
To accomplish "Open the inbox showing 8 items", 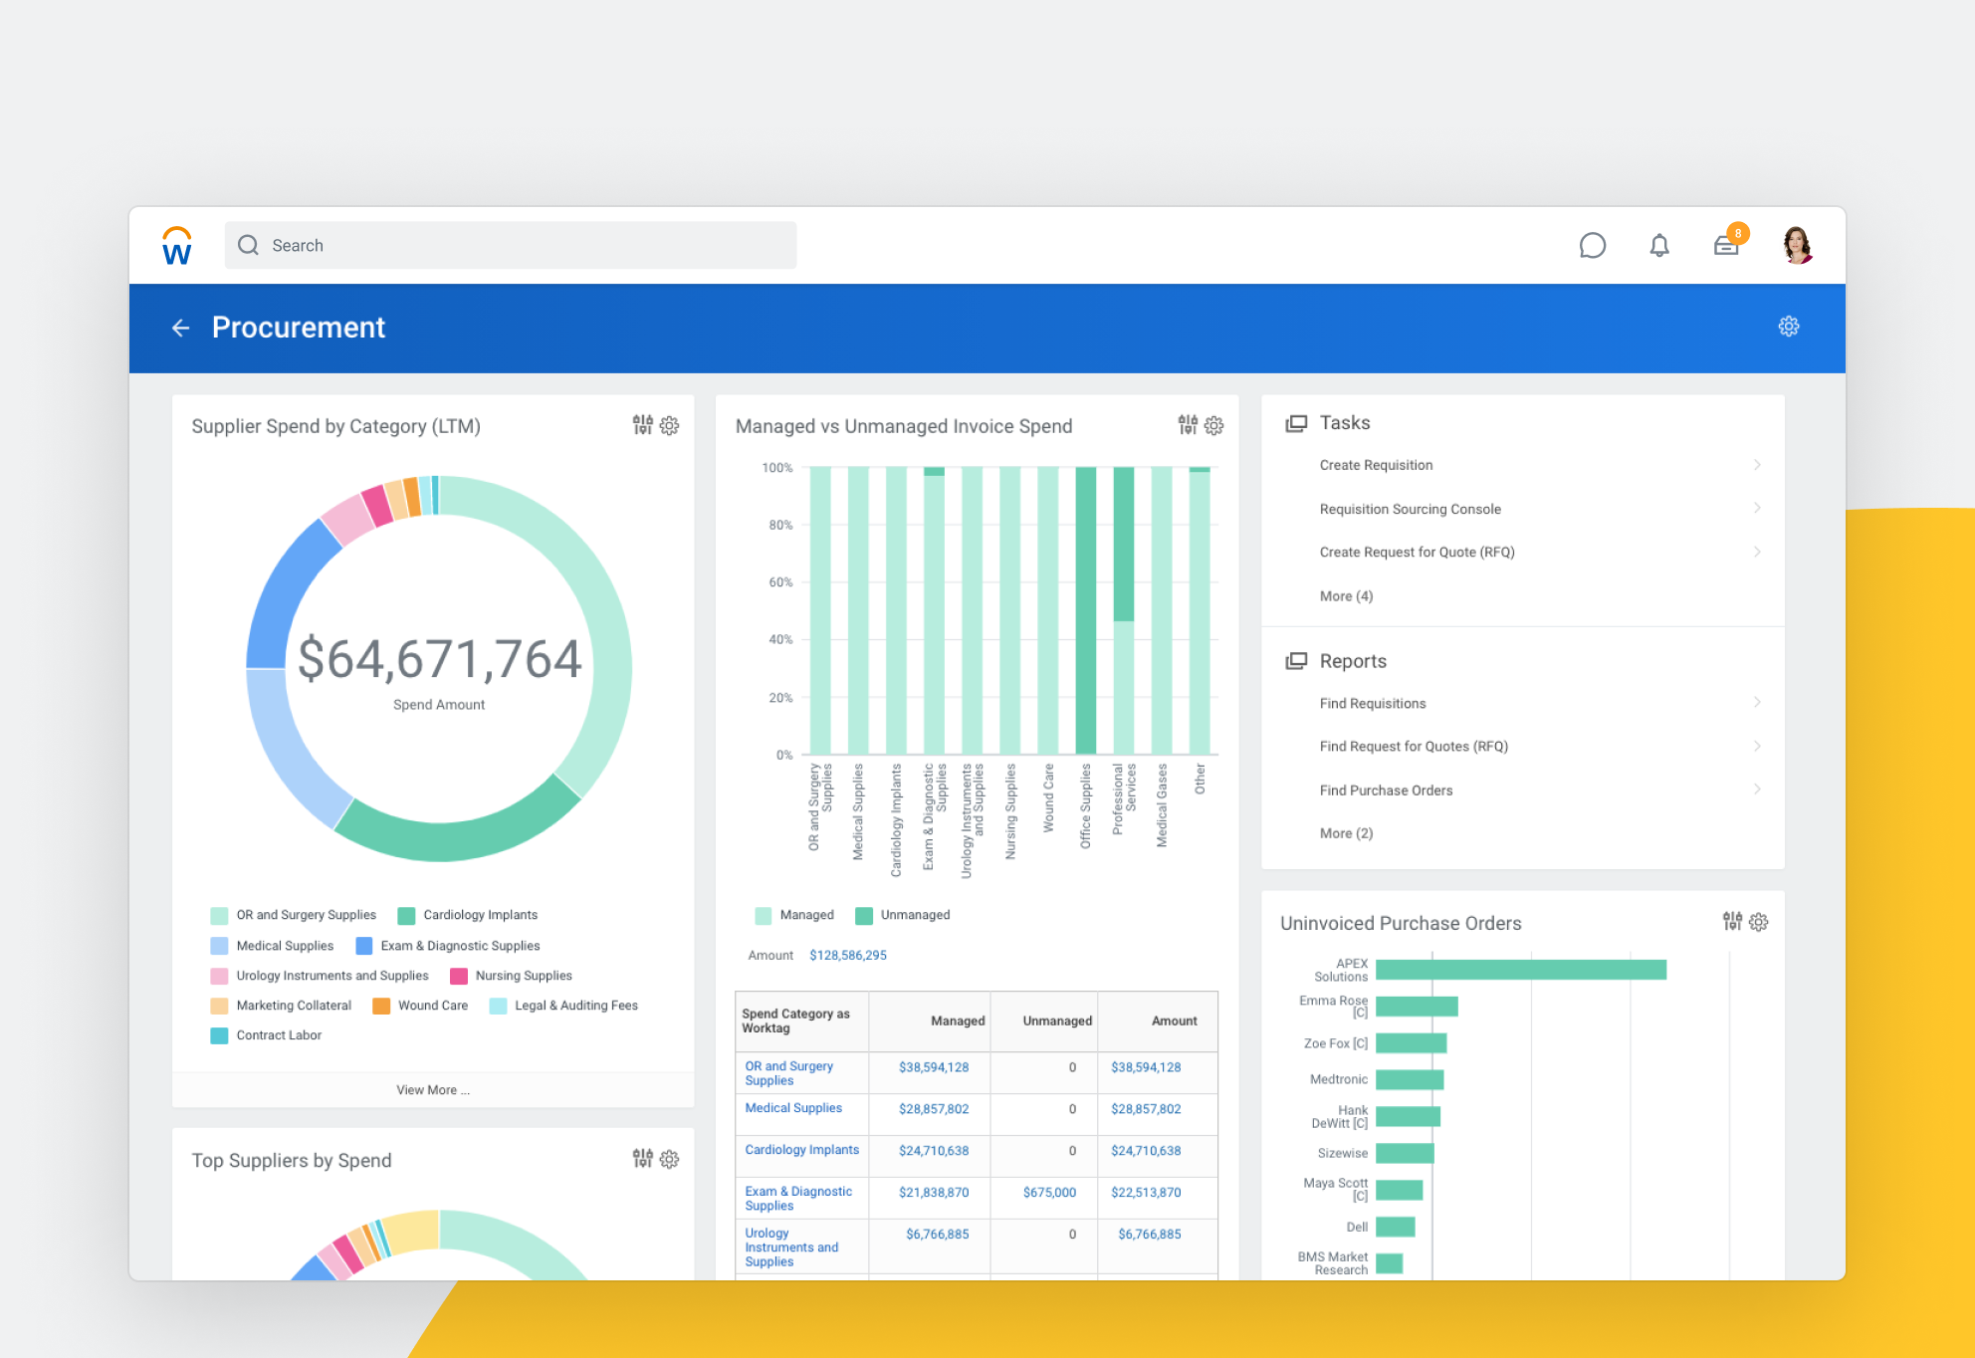I will (x=1726, y=245).
